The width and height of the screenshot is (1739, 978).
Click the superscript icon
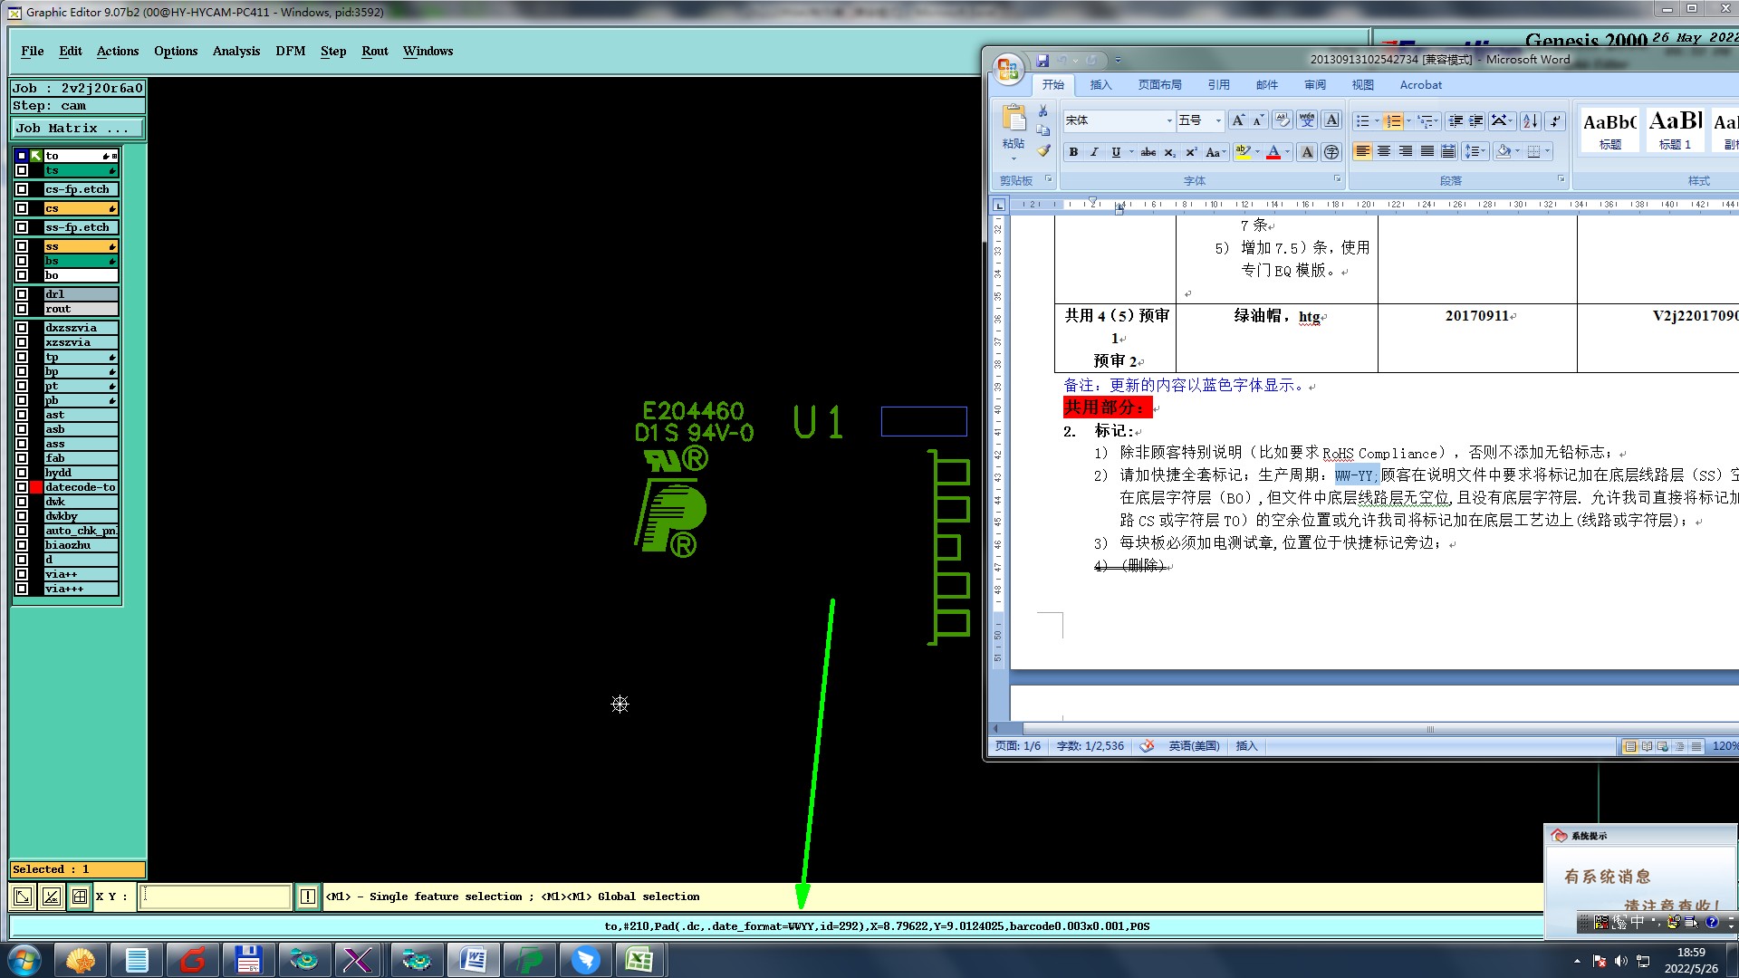(x=1191, y=152)
